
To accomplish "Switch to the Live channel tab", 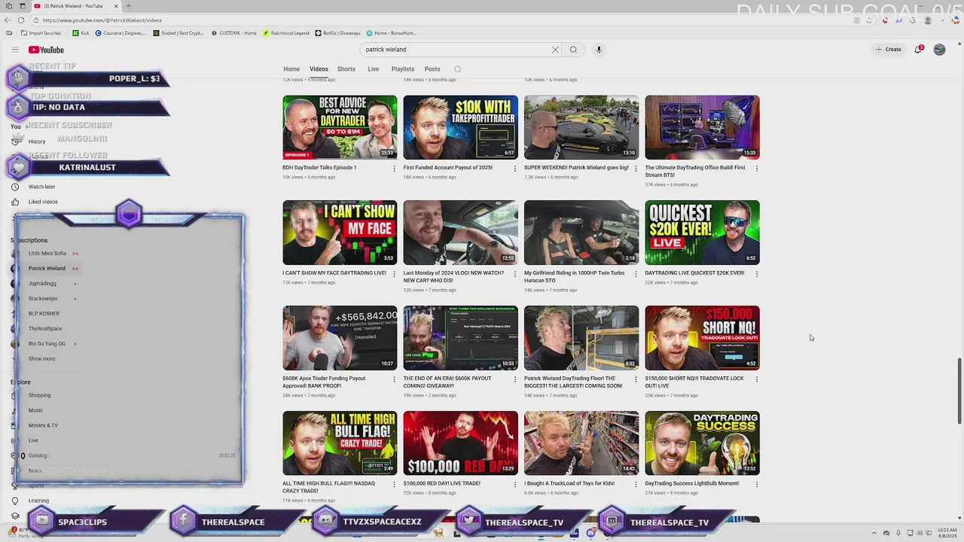I will [374, 69].
